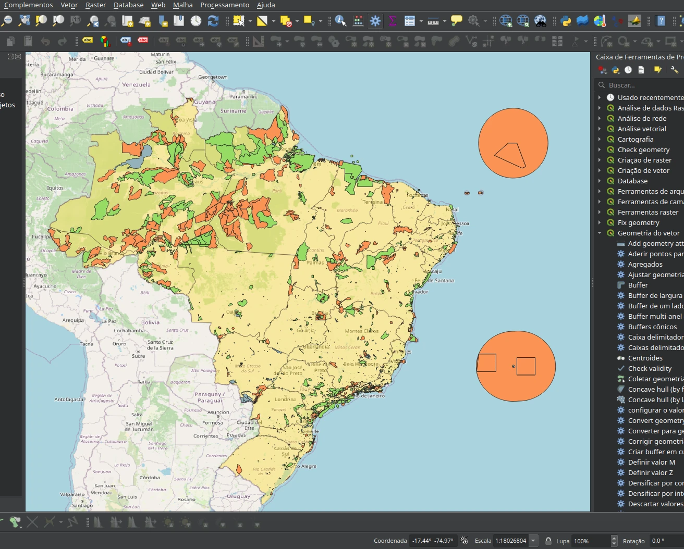Toggle the scale lock padlock

point(548,541)
